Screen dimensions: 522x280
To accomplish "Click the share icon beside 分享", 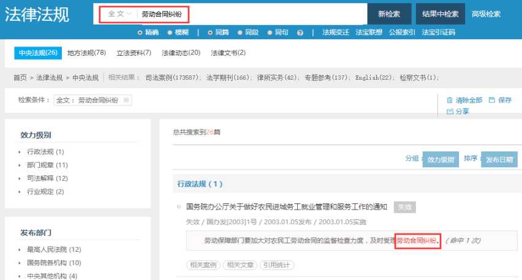I will pyautogui.click(x=450, y=111).
